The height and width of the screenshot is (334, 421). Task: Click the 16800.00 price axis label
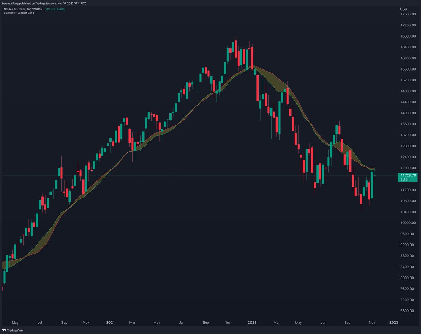point(409,36)
